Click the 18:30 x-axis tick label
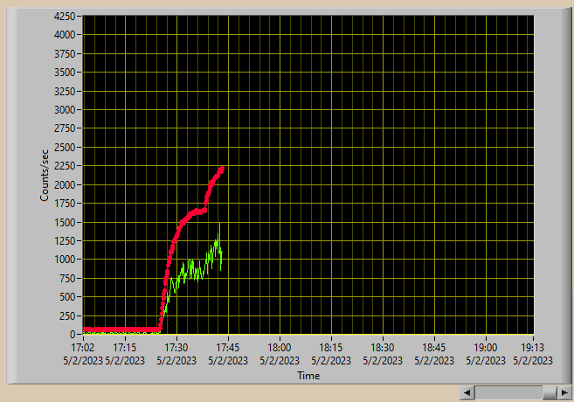Viewport: 574px width, 402px height. (x=383, y=348)
